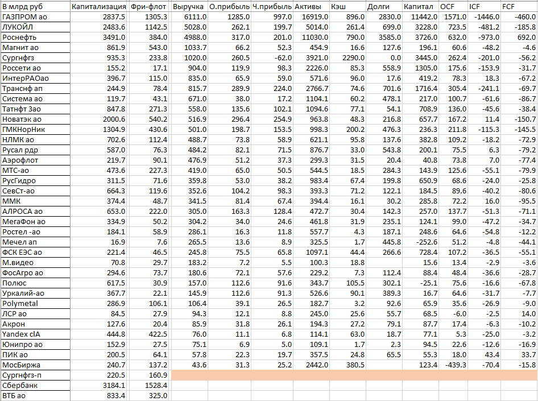Select Sberbank free-float value 1528.4

(148, 386)
